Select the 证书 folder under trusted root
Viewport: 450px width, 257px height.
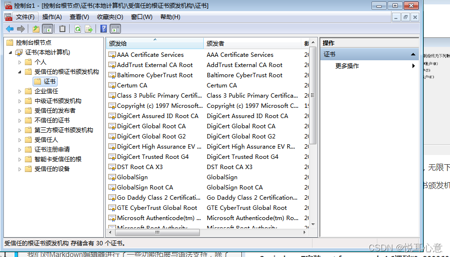click(x=45, y=82)
